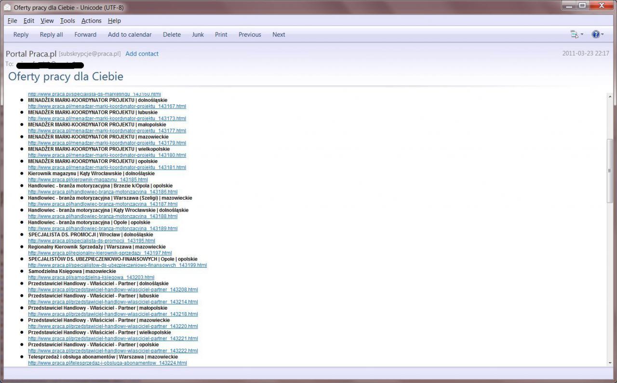The width and height of the screenshot is (617, 383).
Task: Open the przedstawiciel-handlowy link ending 143220
Action: (x=113, y=327)
